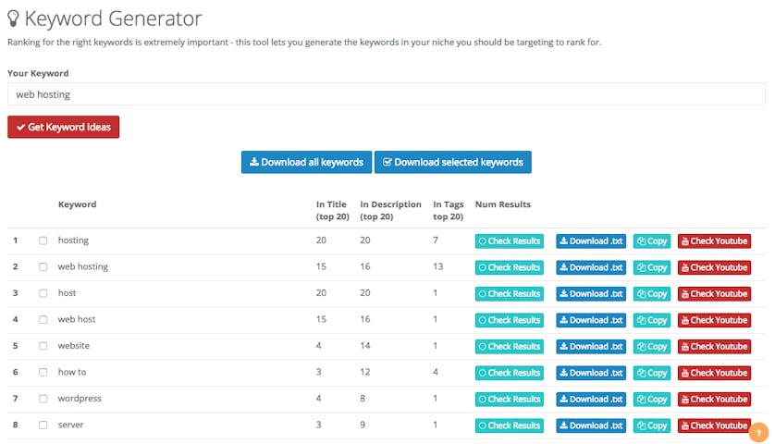Check the box beside 'server'
Screen dimensions: 775x444
43,425
